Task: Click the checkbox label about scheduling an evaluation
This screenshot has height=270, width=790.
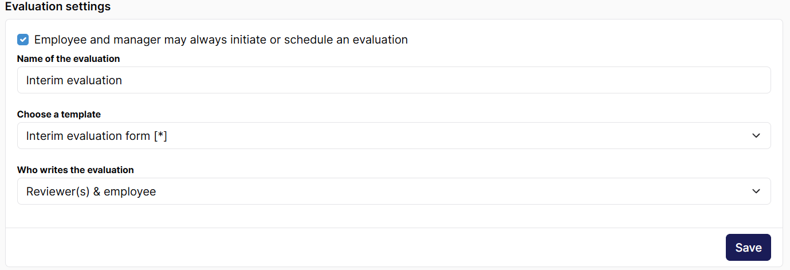Action: point(221,40)
